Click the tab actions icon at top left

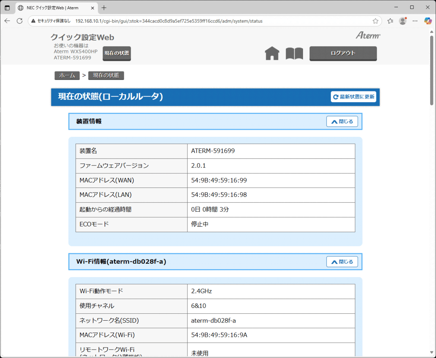point(7,8)
